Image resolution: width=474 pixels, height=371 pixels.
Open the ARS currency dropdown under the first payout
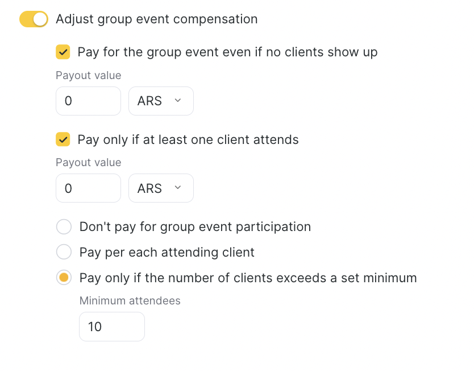160,101
